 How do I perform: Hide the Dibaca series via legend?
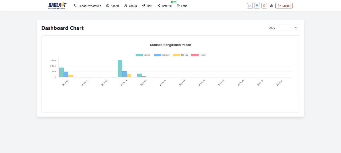tap(180, 55)
